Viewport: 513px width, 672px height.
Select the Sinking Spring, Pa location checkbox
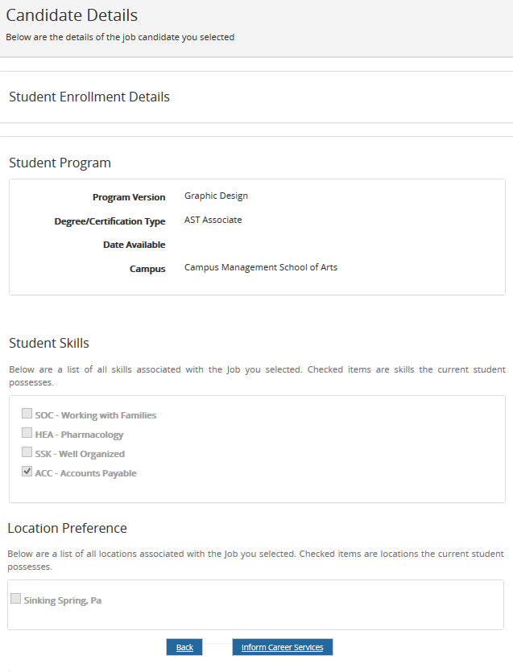tap(14, 598)
